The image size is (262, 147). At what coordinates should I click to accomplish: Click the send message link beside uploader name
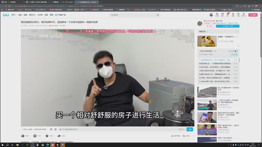click(219, 21)
